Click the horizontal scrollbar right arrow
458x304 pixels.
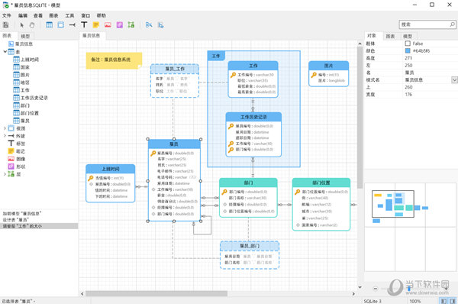coord(353,294)
